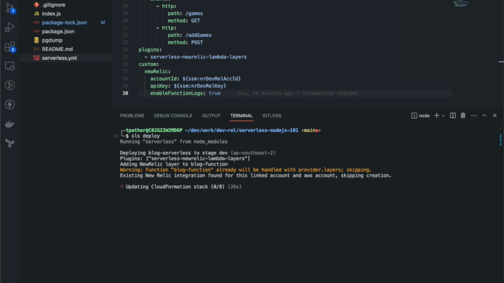Switch to the GitLens panel tab
Image resolution: width=504 pixels, height=283 pixels.
coord(272,116)
